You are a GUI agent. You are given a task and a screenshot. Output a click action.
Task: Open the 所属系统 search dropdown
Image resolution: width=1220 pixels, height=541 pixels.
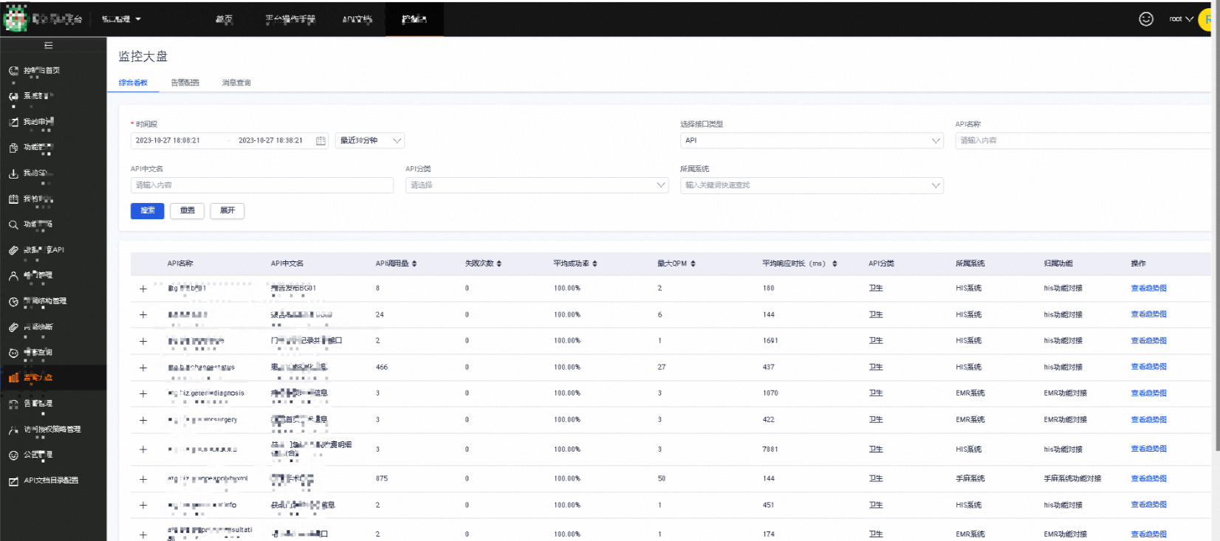(x=812, y=185)
